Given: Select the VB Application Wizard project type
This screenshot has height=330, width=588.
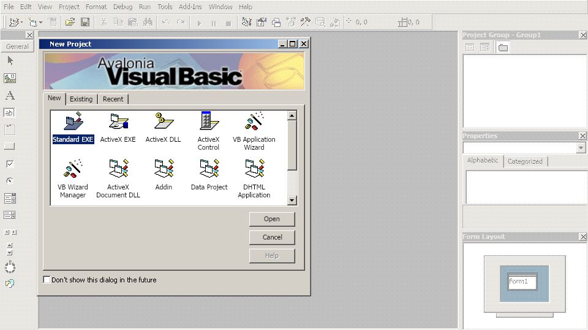Looking at the screenshot, I should [254, 131].
